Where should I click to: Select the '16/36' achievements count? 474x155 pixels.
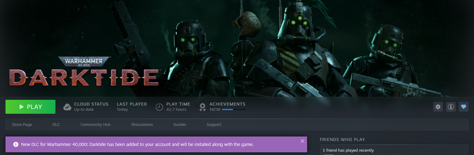[215, 109]
